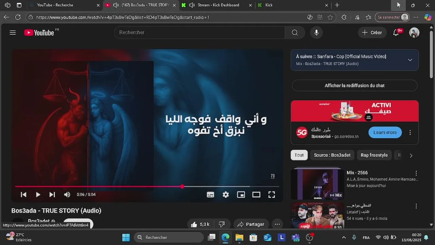Show more filter chips with right arrow
Viewport: 435px width, 245px height.
[x=411, y=156]
